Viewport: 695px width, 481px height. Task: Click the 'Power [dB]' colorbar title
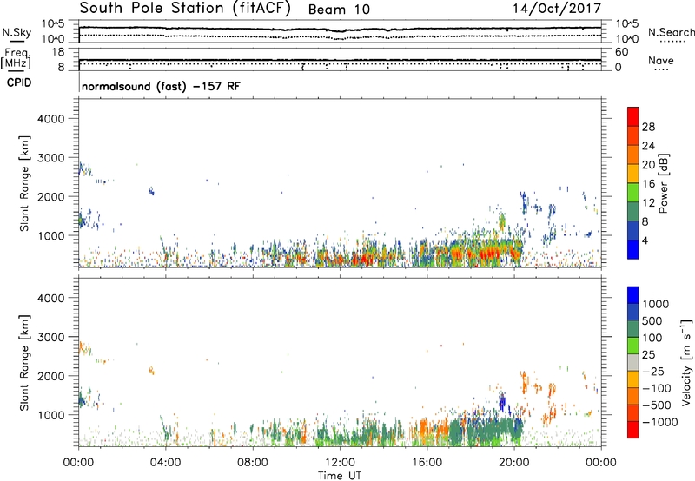[664, 183]
